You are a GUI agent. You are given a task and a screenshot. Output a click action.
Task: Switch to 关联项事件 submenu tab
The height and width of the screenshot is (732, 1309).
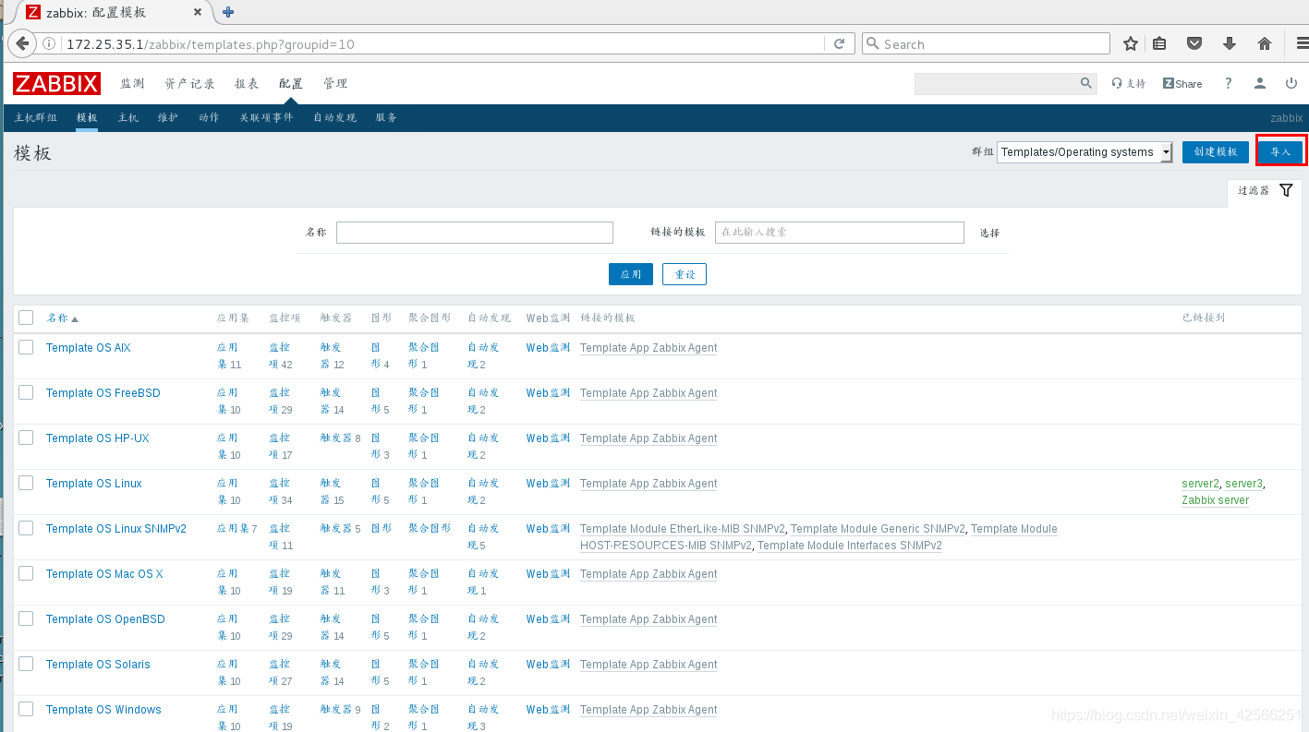click(x=266, y=117)
